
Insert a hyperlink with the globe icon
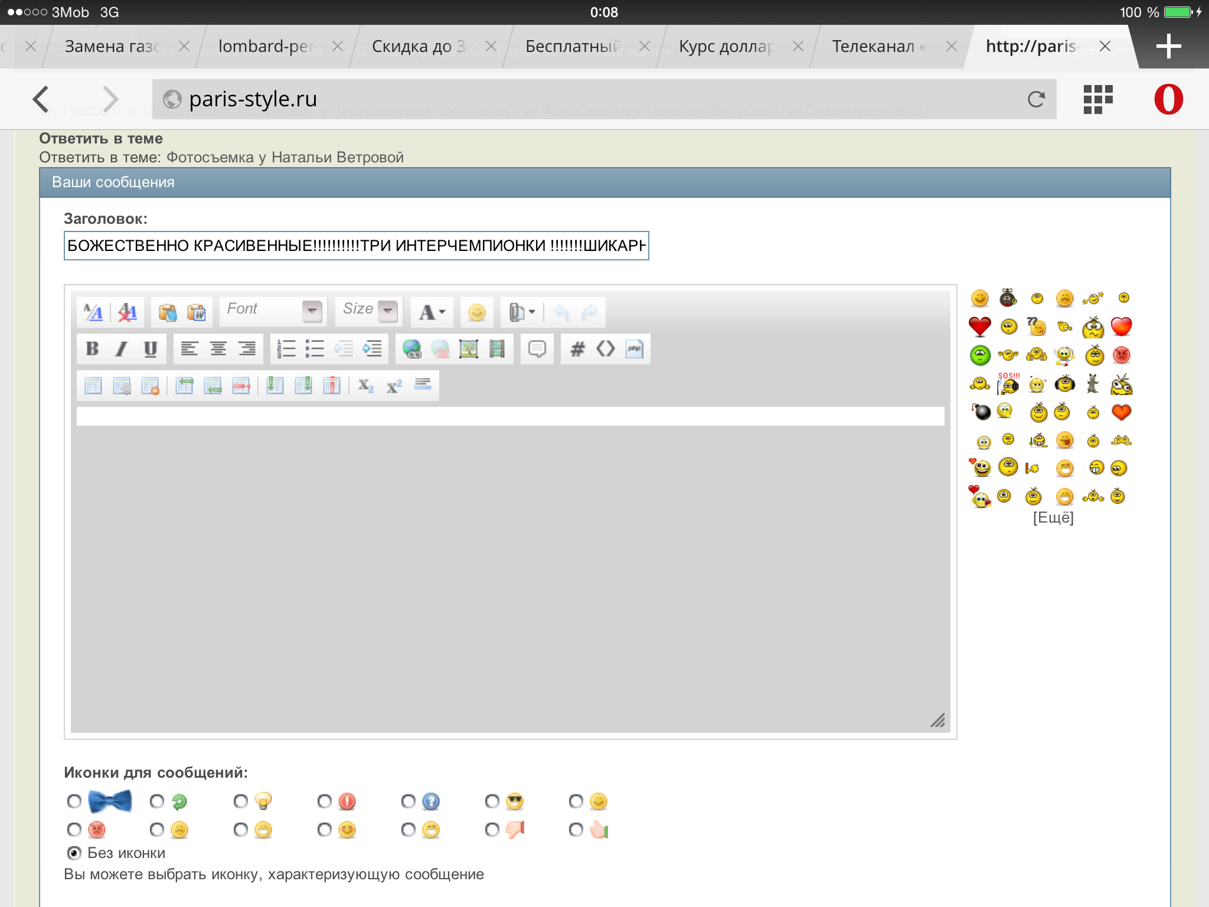[411, 349]
